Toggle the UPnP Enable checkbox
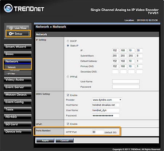Image resolution: width=164 pixels, height=151 pixels. tap(68, 124)
